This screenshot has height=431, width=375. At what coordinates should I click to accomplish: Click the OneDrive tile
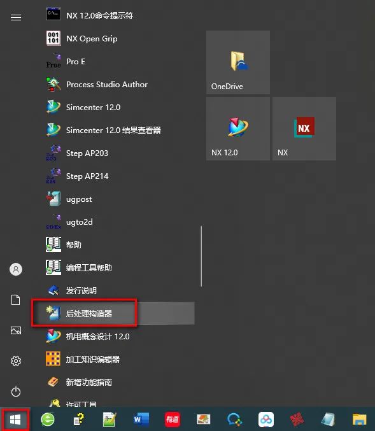238,62
